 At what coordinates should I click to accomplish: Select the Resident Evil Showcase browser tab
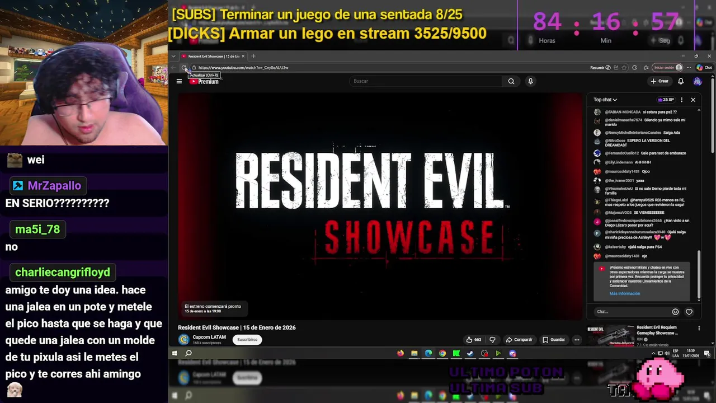(213, 56)
